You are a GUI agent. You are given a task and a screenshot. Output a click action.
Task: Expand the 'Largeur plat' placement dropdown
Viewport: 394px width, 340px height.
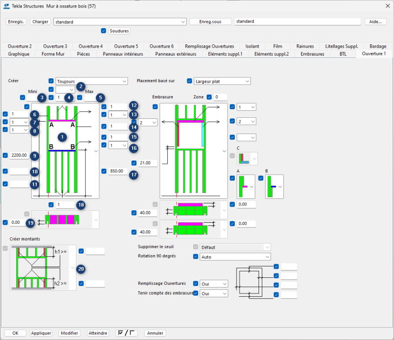222,81
